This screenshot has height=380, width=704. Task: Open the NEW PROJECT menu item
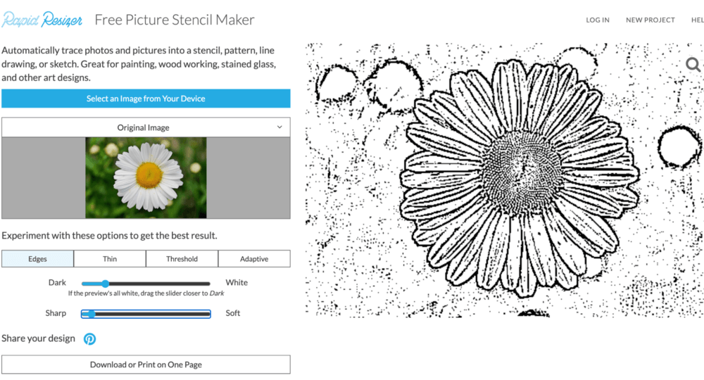tap(650, 20)
